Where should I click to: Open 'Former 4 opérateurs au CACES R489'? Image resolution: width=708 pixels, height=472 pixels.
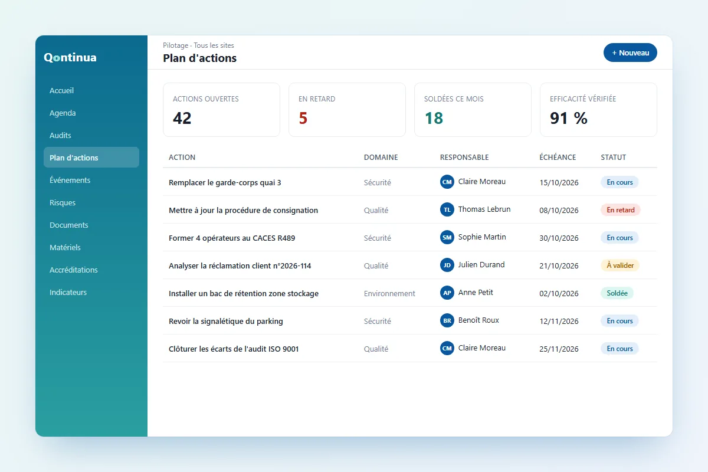(232, 238)
